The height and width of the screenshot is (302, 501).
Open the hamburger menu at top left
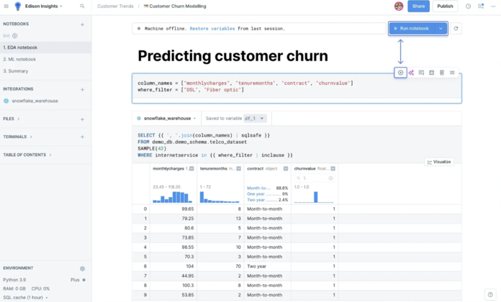6,6
